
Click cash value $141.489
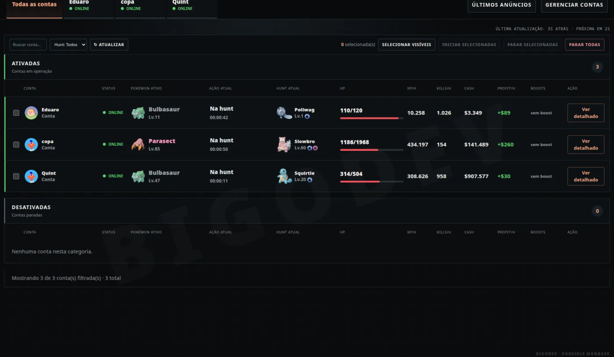(476, 144)
